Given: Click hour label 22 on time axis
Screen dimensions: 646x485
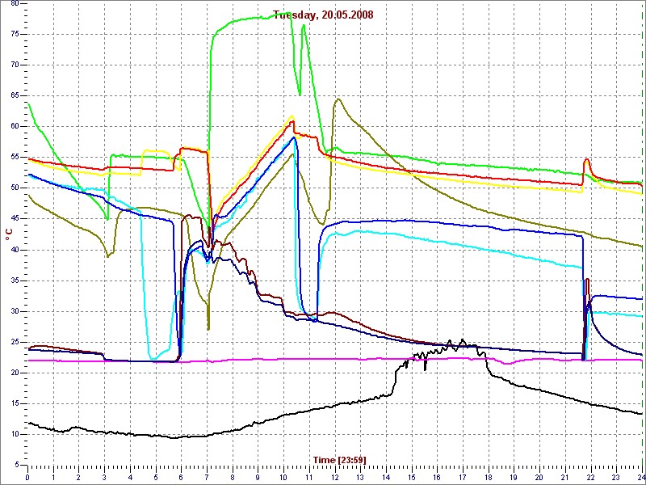Looking at the screenshot, I should 591,478.
